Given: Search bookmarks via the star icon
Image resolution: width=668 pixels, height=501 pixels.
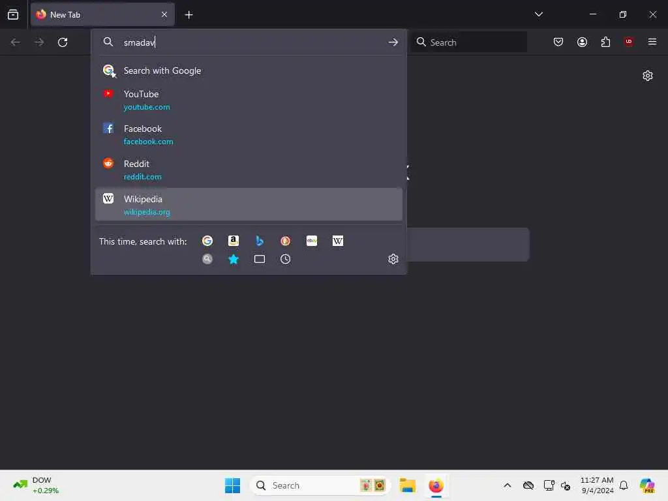Looking at the screenshot, I should point(233,259).
